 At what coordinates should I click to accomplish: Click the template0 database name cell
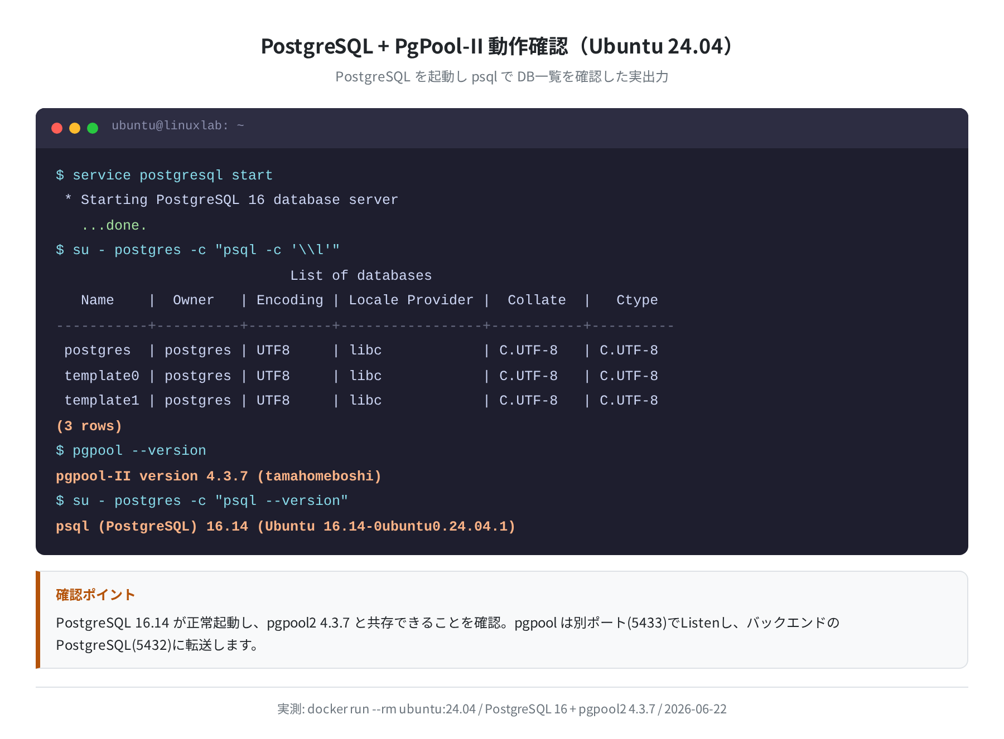click(102, 376)
